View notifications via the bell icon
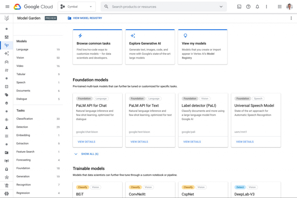297x198 pixels. tap(257, 6)
